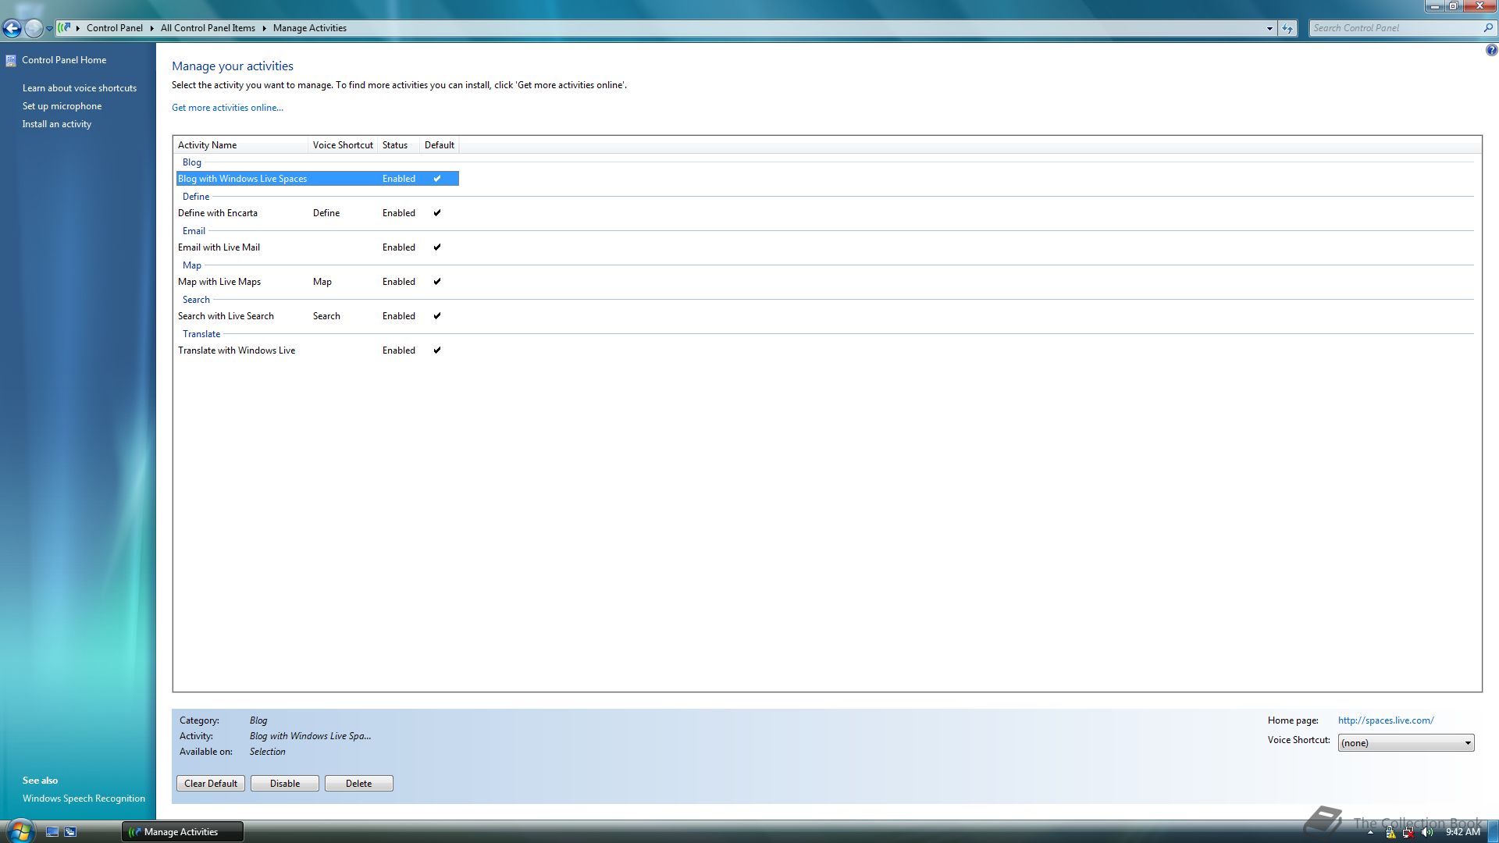This screenshot has width=1499, height=843.
Task: Click default checkmark for Define with Encarta
Action: pos(437,213)
